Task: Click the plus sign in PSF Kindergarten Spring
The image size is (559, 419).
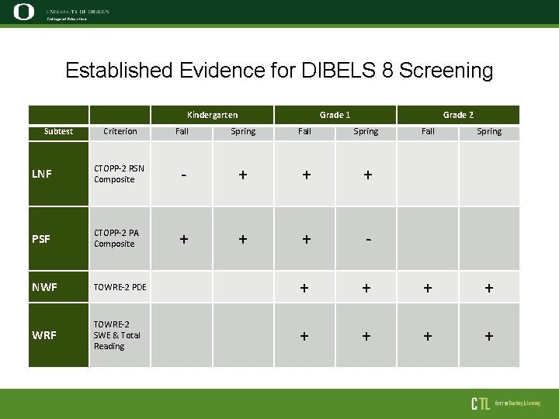Action: click(243, 239)
